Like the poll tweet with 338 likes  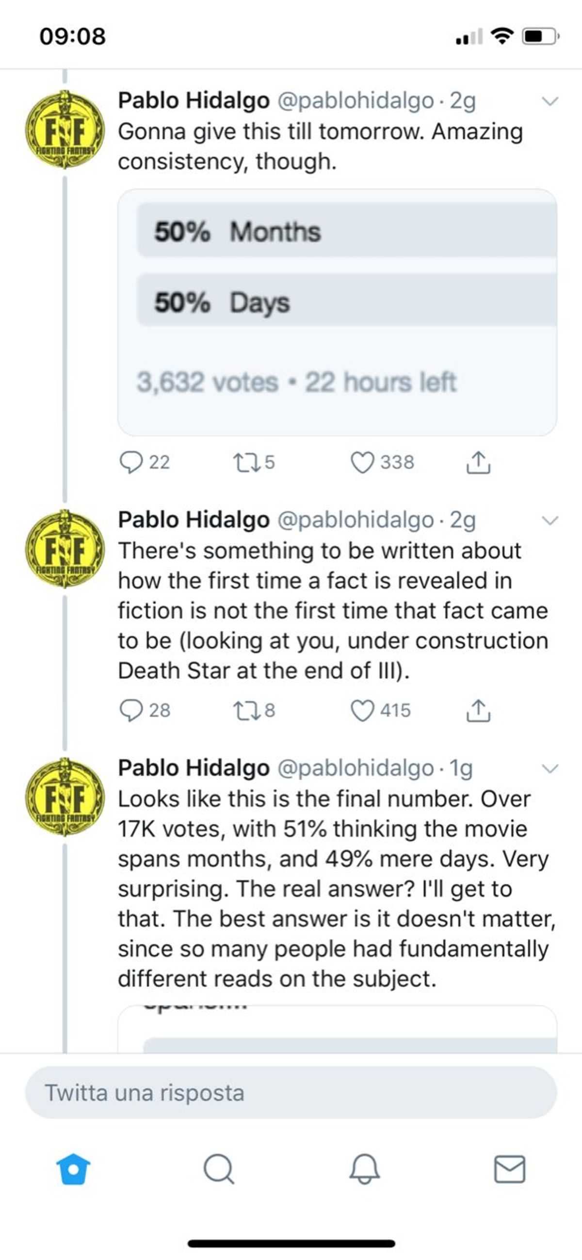tap(362, 462)
